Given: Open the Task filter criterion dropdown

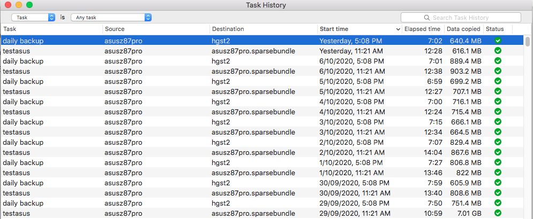Looking at the screenshot, I should pos(33,18).
